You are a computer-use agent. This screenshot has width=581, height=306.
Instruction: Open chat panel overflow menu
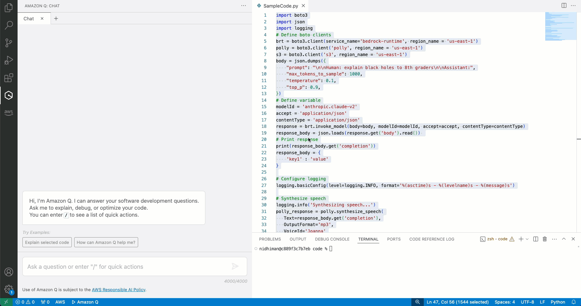(x=244, y=5)
